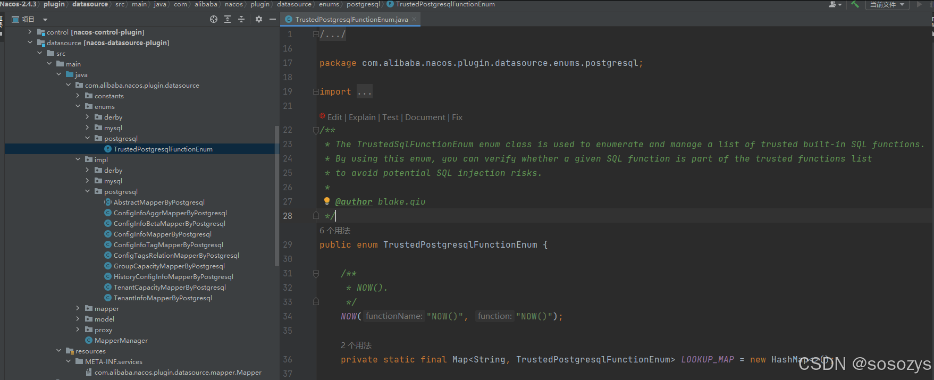Screen dimensions: 934x380
Task: Click the "2 个用法" usages hint
Action: point(356,345)
